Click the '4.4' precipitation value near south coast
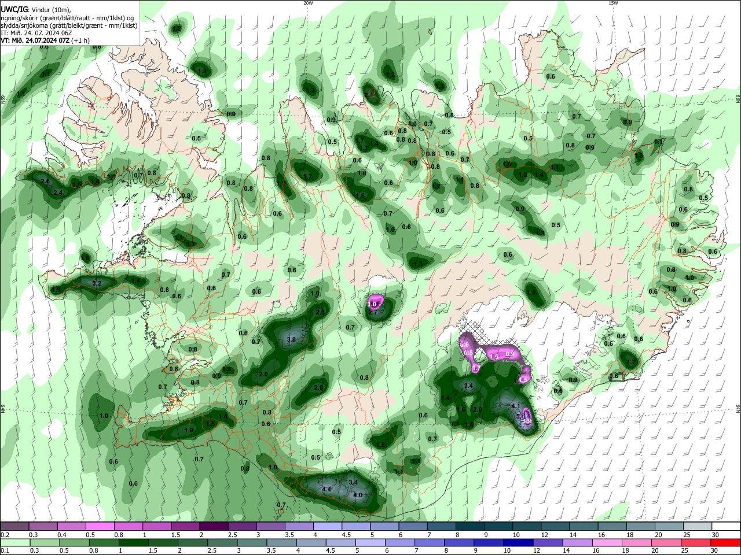Viewport: 741px width, 555px height. click(x=326, y=489)
